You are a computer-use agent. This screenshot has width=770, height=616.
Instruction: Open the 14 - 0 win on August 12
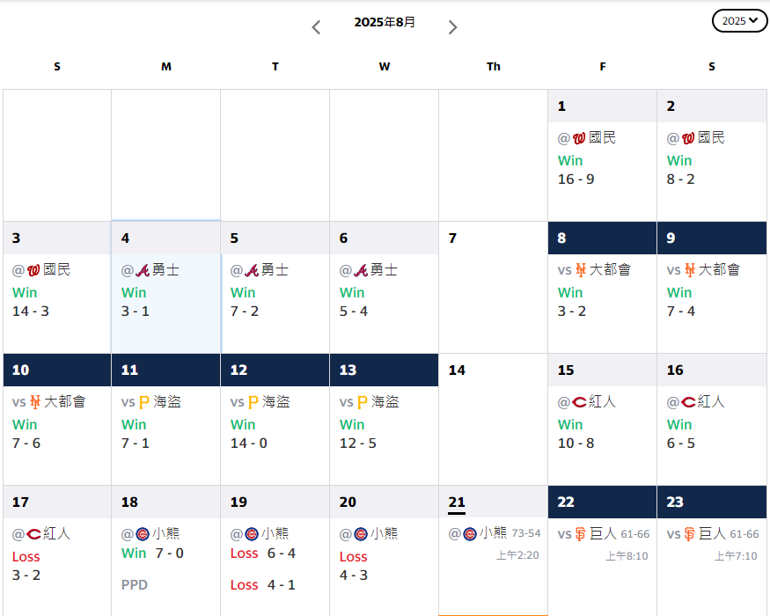[x=248, y=444]
